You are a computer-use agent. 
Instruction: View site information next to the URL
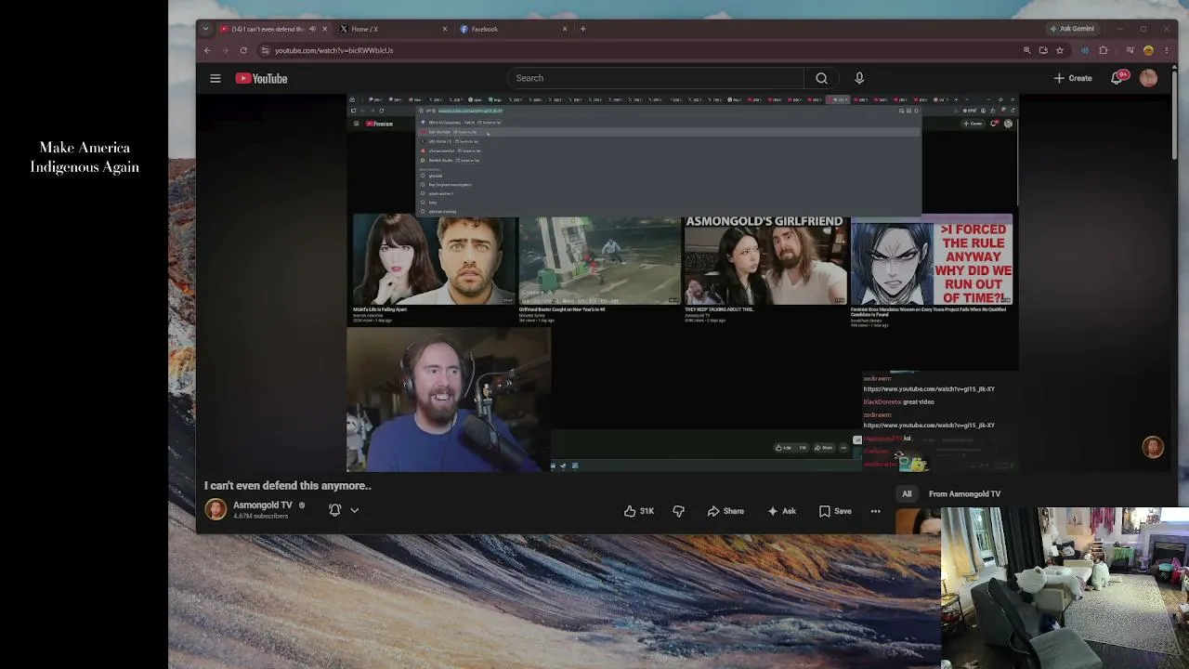click(265, 50)
